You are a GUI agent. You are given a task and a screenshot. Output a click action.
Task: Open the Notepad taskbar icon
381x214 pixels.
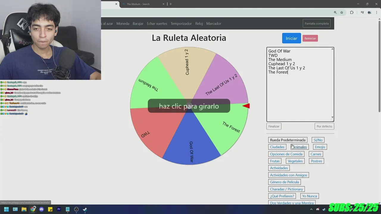[68, 209]
